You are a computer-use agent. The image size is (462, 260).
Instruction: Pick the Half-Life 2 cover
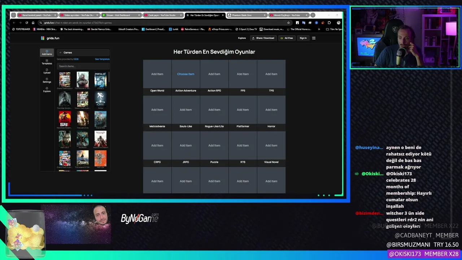point(65,138)
